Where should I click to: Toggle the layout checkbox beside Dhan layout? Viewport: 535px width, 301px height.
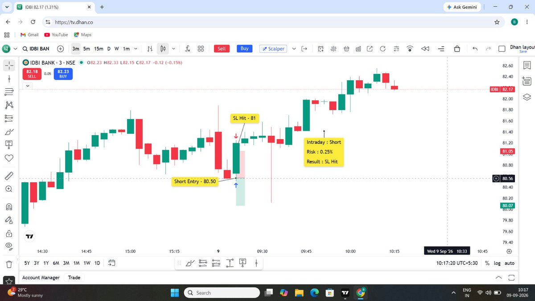point(502,49)
